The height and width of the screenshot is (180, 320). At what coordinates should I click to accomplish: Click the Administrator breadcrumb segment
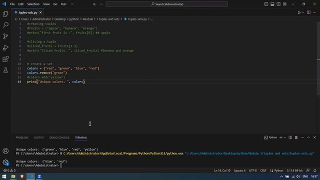click(41, 19)
